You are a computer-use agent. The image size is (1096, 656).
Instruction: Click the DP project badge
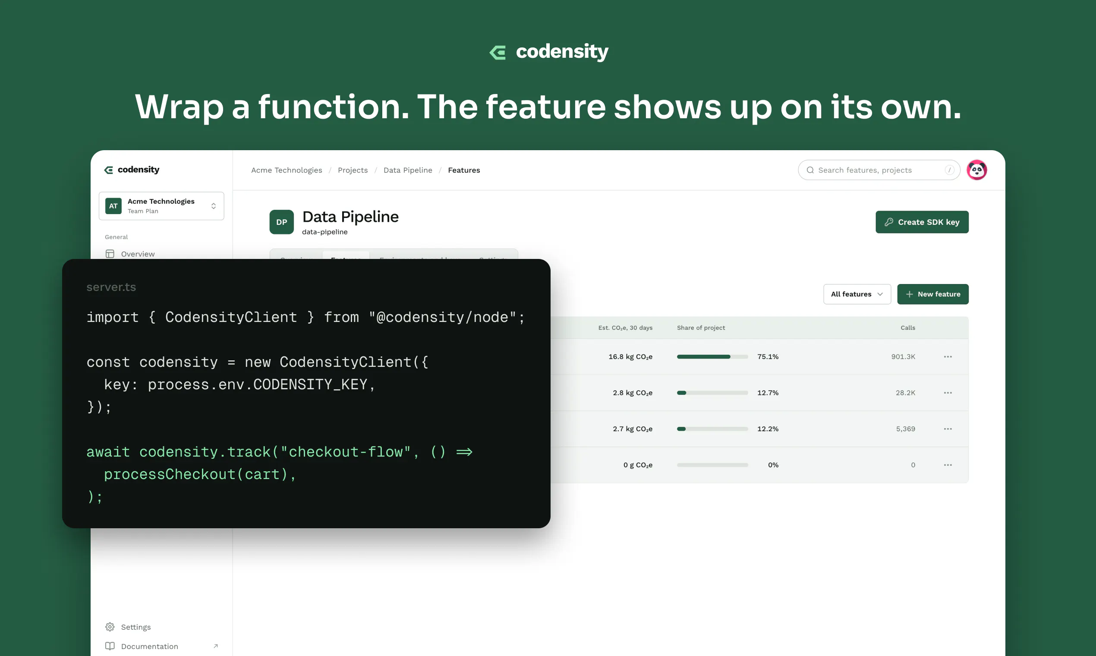(281, 222)
